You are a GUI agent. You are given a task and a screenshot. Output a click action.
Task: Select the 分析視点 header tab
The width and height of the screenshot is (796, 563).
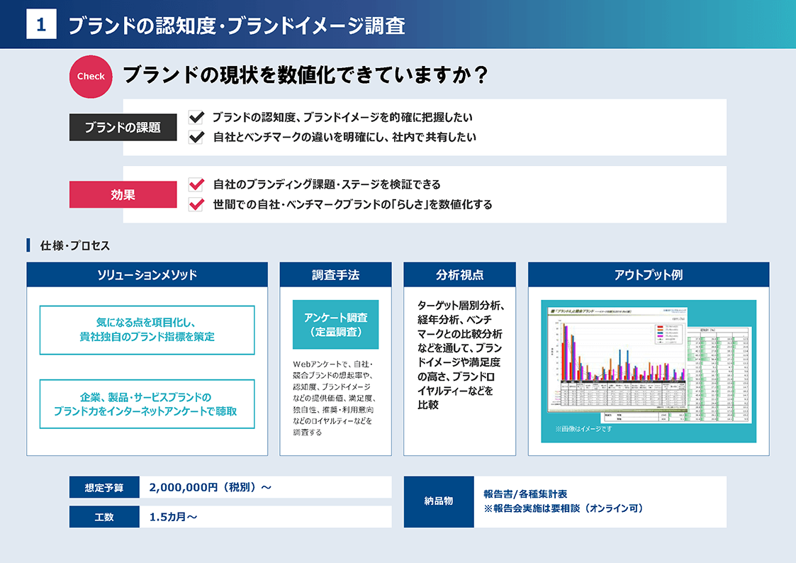tap(459, 274)
